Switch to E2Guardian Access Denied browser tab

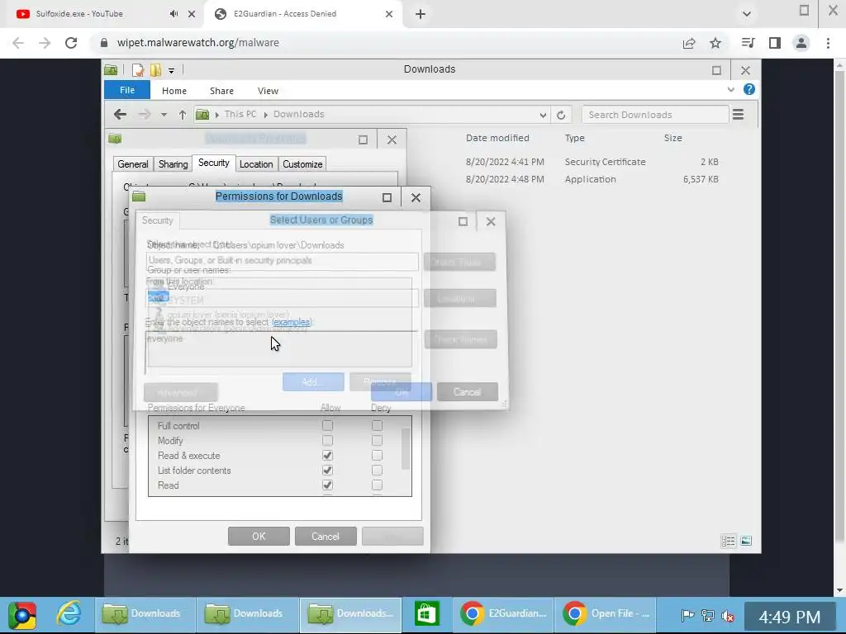[x=302, y=14]
